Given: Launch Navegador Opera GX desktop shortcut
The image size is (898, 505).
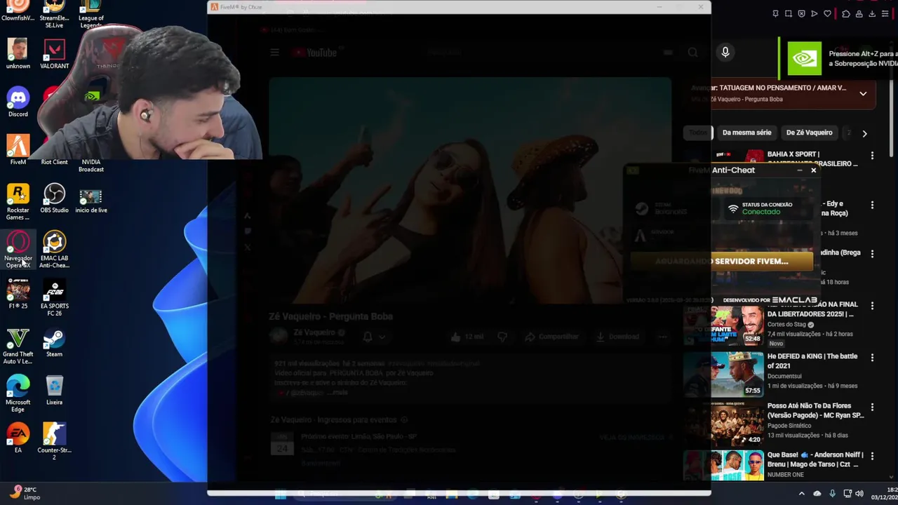Looking at the screenshot, I should (x=18, y=250).
